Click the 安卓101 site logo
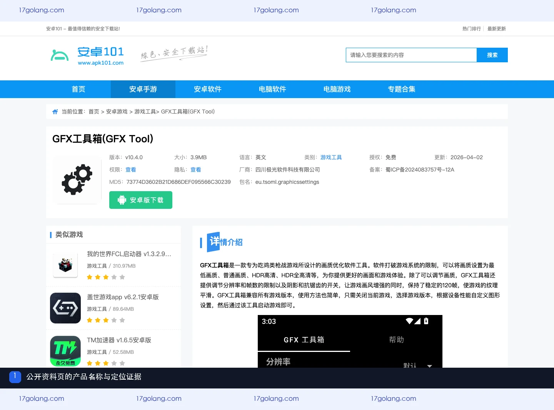Viewport: 554px width, 410px height. [87, 55]
